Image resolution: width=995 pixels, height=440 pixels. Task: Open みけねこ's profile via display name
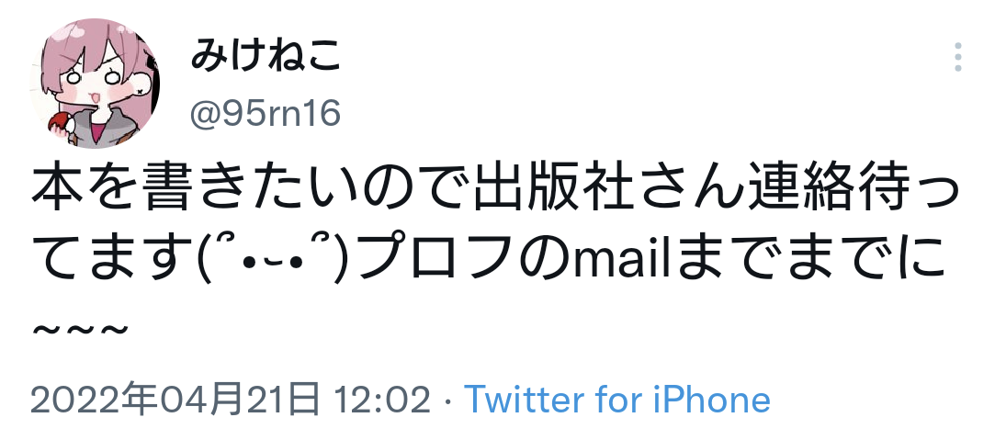click(266, 58)
